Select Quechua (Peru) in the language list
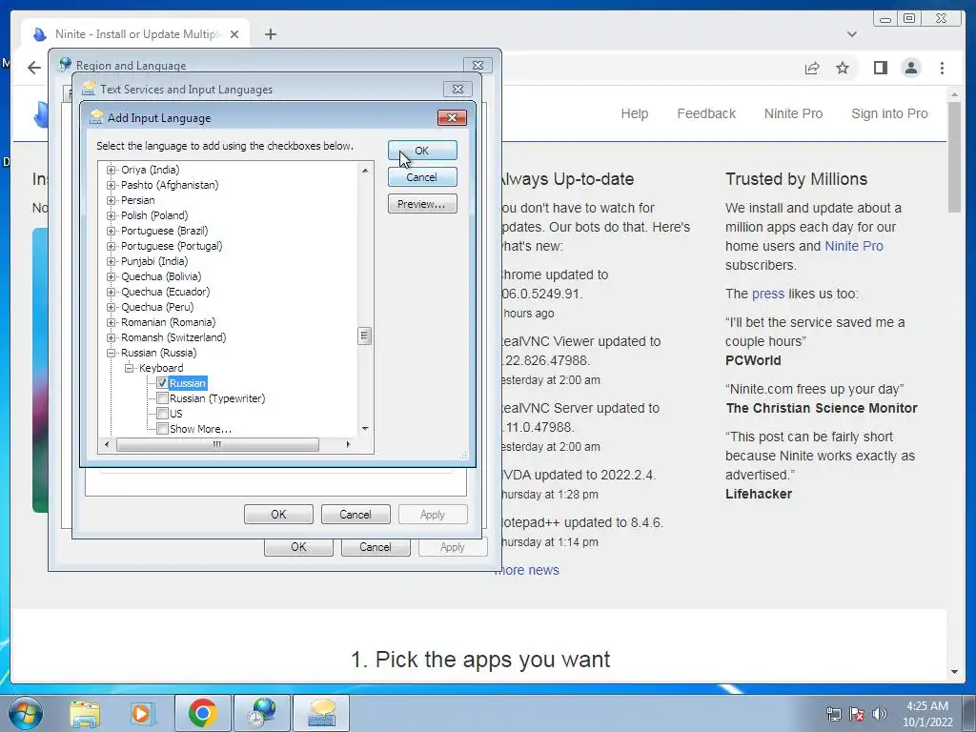The height and width of the screenshot is (732, 976). pos(157,307)
